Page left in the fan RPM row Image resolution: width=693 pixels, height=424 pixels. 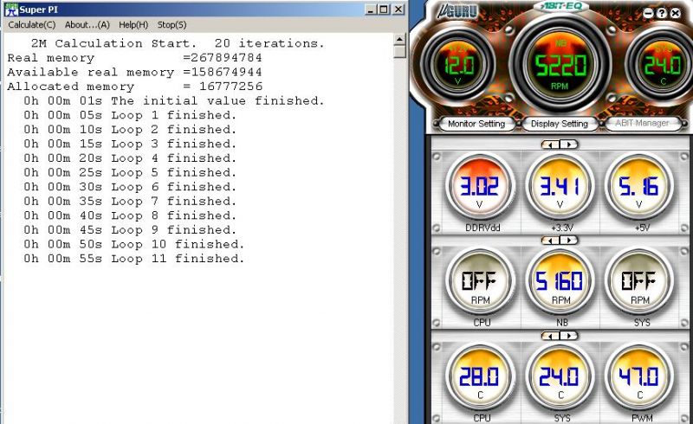tap(550, 241)
